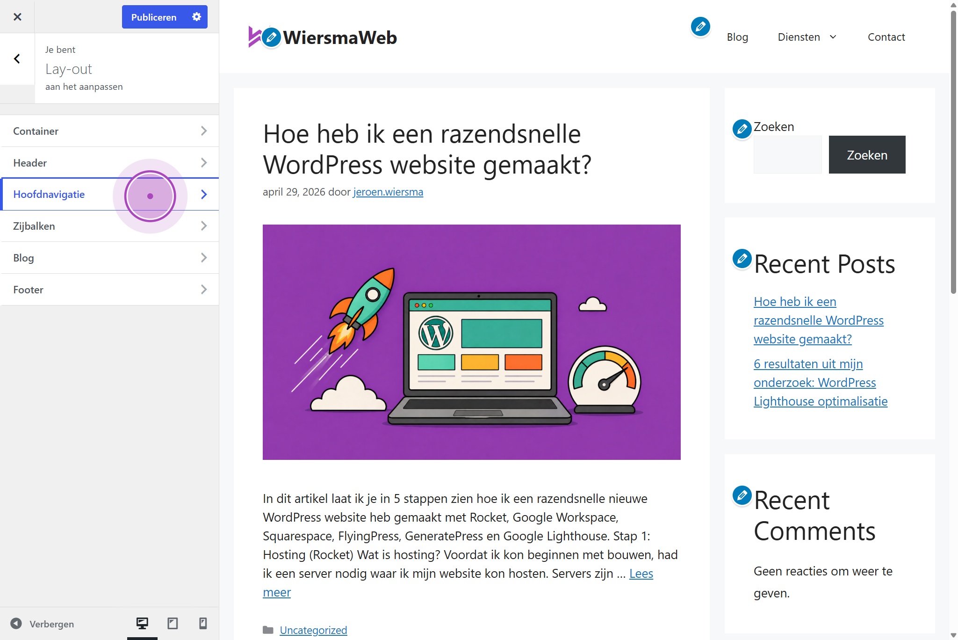Focus the Zoeken search input field
Viewport: 958px width, 640px height.
click(787, 155)
